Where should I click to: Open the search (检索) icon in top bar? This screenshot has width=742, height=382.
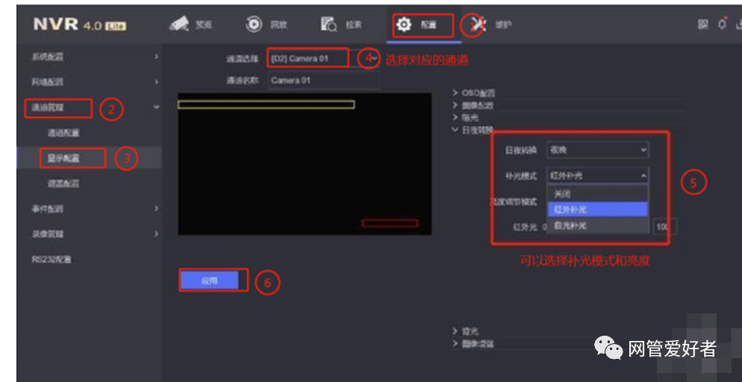click(329, 25)
